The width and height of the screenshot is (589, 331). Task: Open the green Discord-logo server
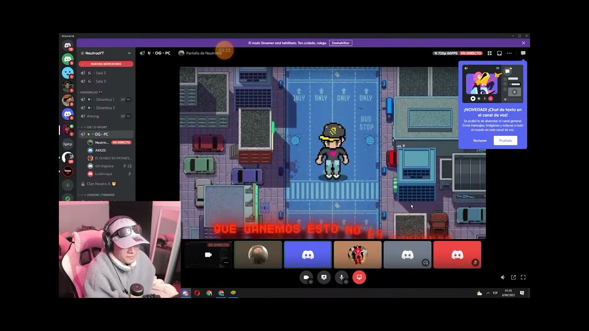pos(68,59)
